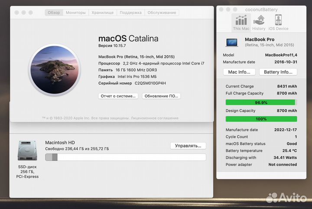
Task: Click the Macintosh HD storage usage bar
Action: (x=126, y=157)
